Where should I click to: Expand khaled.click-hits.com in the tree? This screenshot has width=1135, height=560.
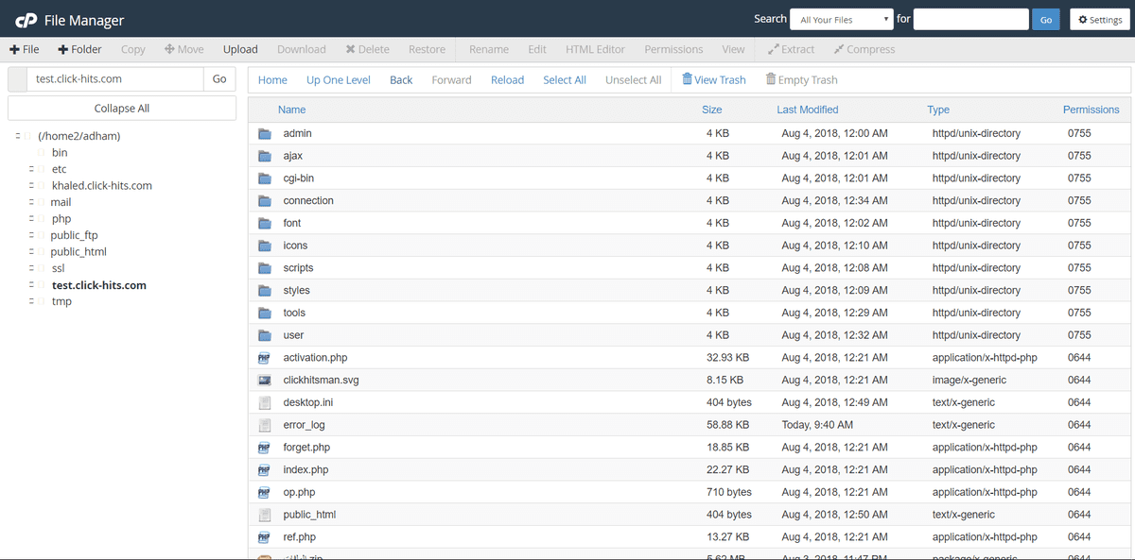coord(31,186)
